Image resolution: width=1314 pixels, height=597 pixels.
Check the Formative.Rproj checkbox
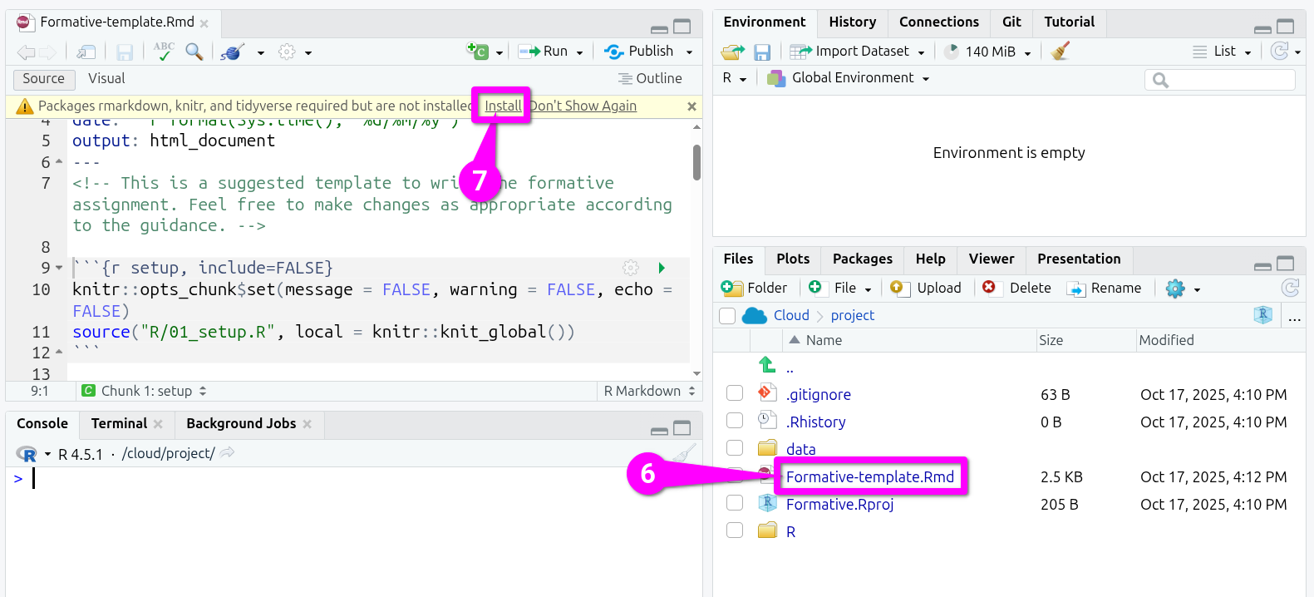point(735,503)
